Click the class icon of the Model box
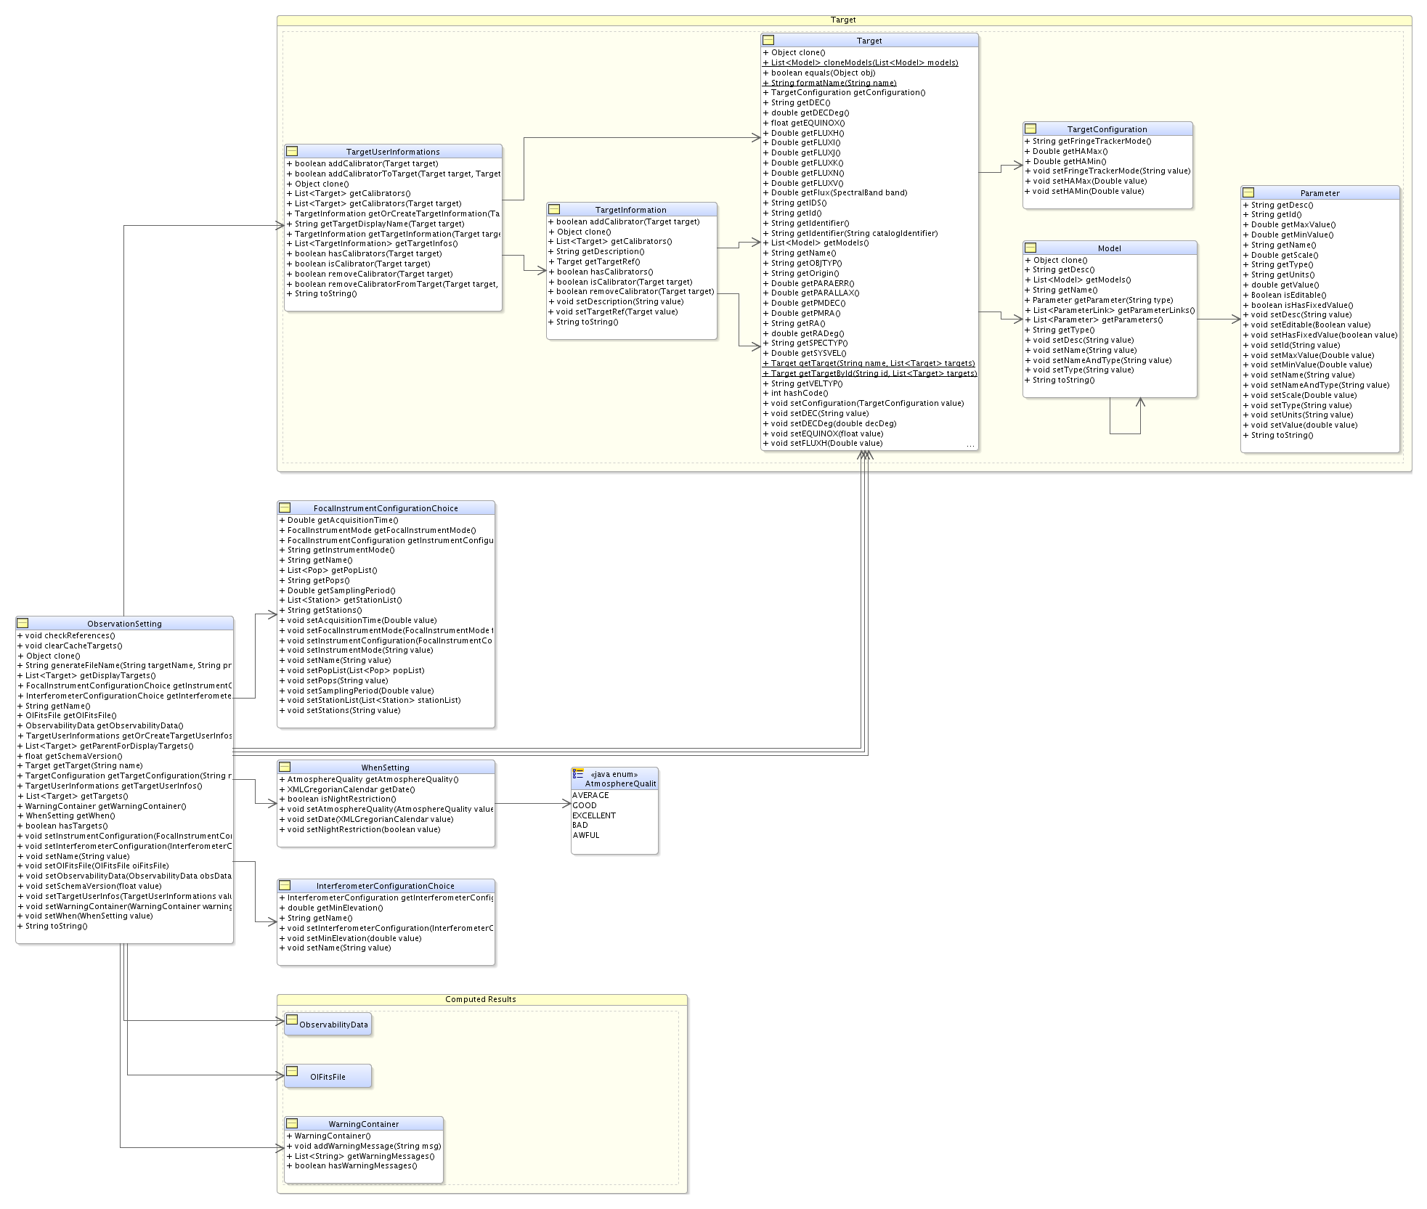The height and width of the screenshot is (1209, 1427). coord(1030,248)
